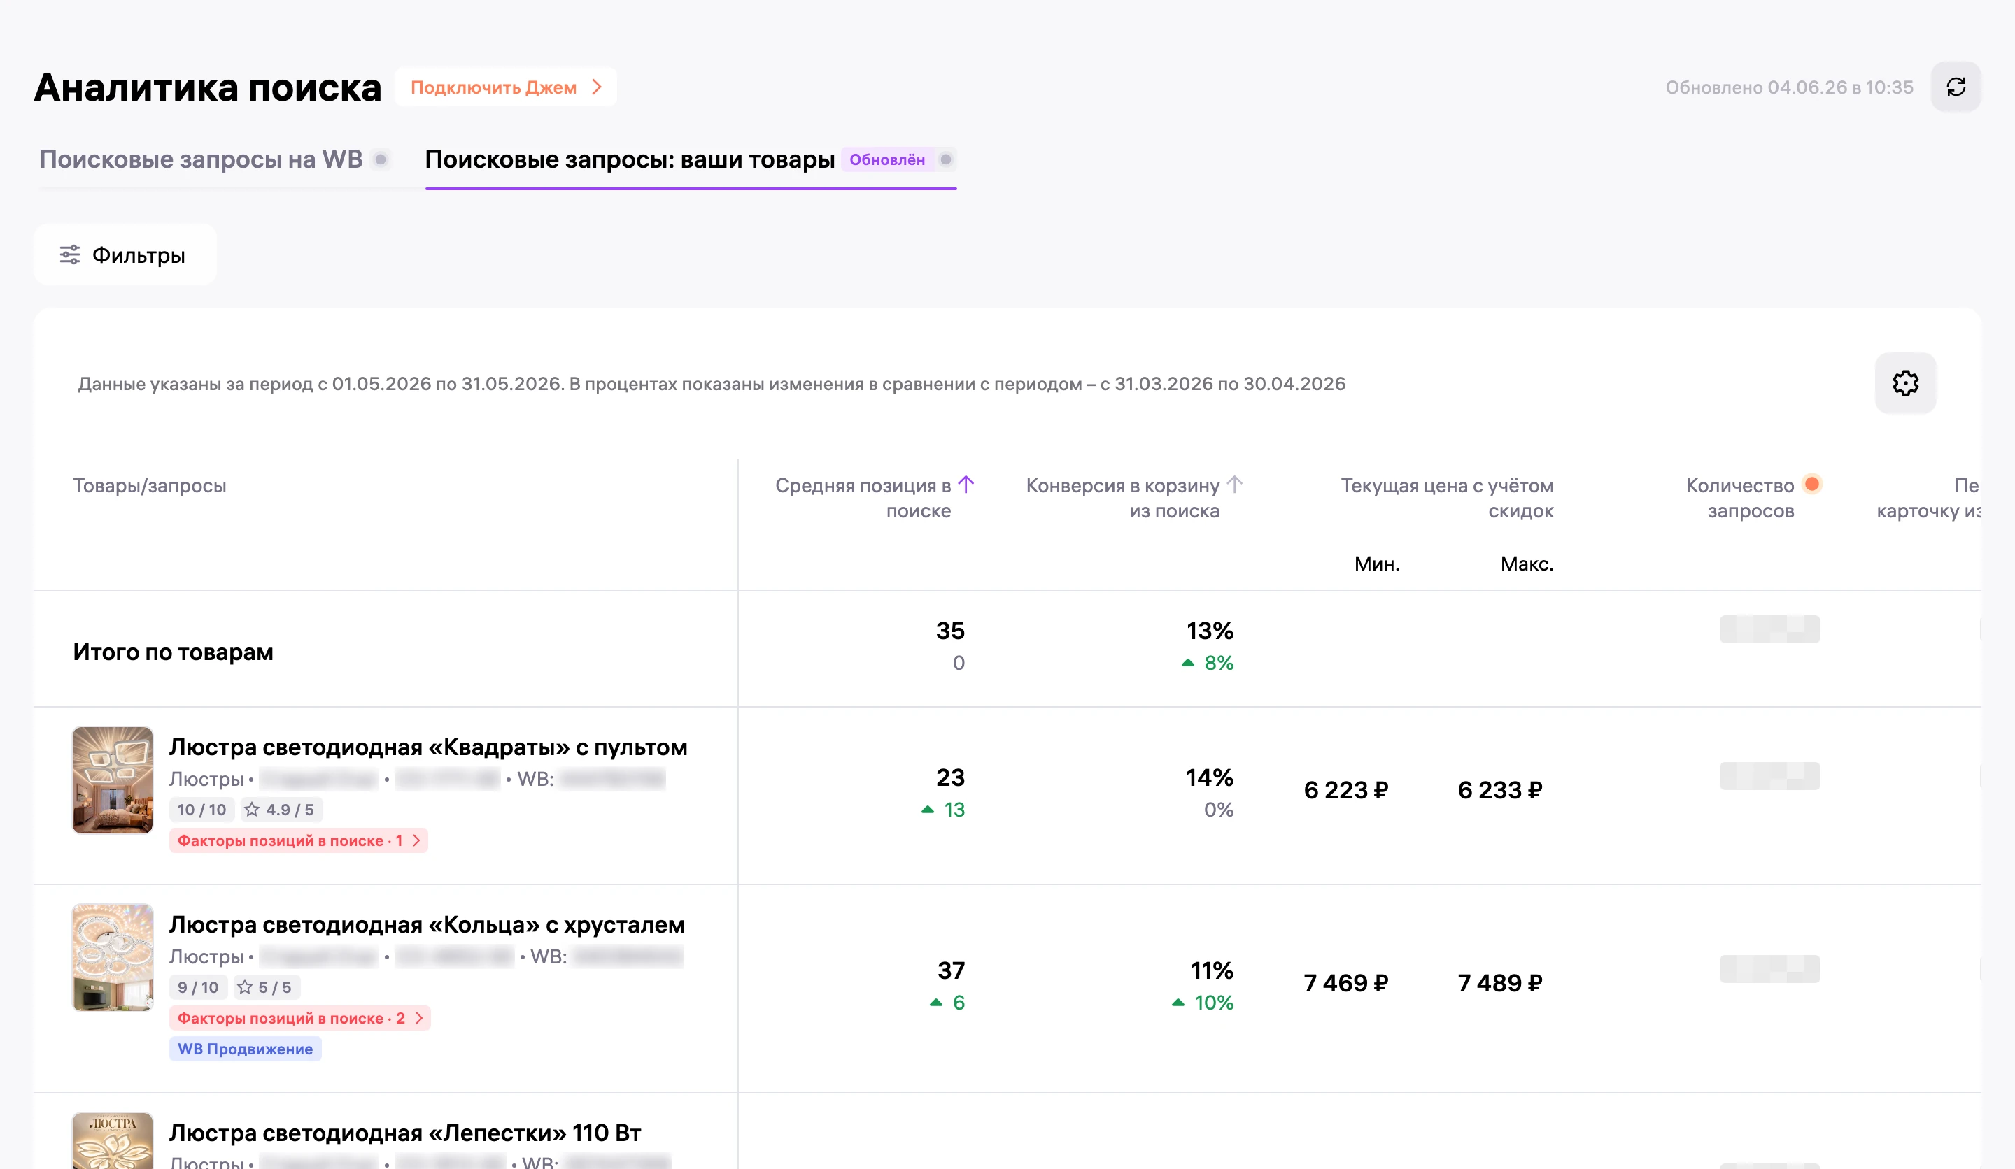2015x1169 pixels.
Task: Select Поисковые запросы: ваши товары tab
Action: click(x=629, y=159)
